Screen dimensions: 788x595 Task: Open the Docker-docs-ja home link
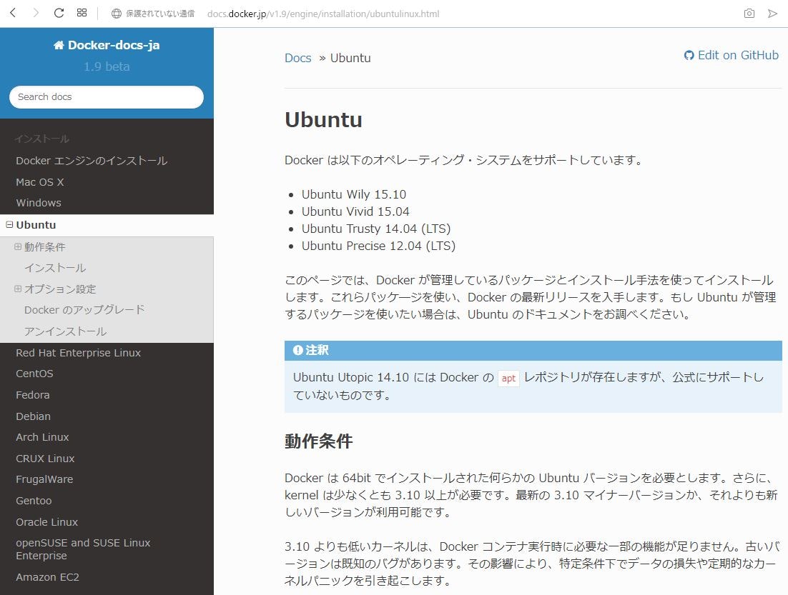(x=107, y=45)
